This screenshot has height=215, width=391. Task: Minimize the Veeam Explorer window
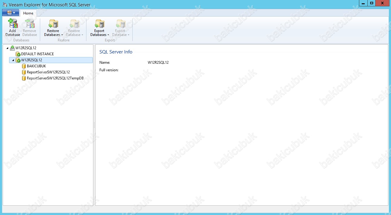(363, 3)
